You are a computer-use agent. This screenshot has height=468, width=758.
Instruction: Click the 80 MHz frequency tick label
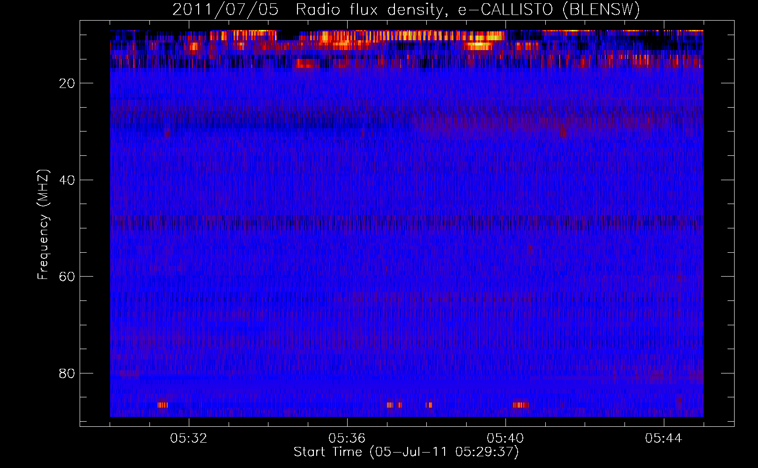tap(67, 373)
